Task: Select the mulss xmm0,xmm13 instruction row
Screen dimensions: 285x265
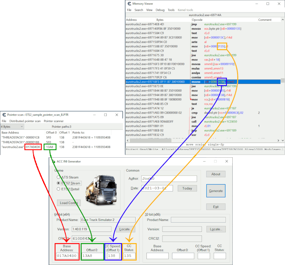Action: (x=203, y=69)
